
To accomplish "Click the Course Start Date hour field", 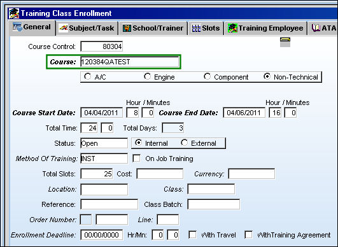I will [132, 113].
